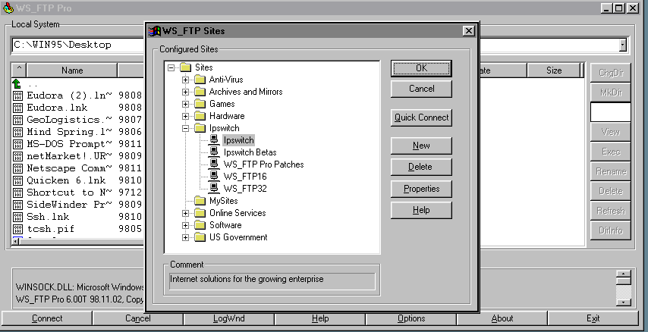Click the WS_FTP Pro Patches computer icon
This screenshot has width=648, height=332.
pos(214,164)
